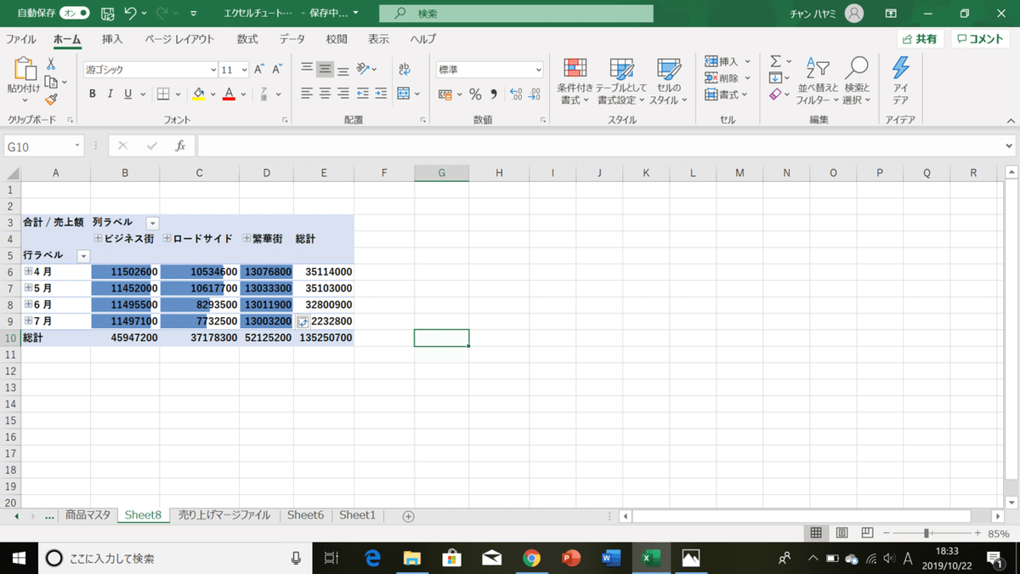Click the Format Painter brush icon
The image size is (1020, 574).
[x=50, y=99]
